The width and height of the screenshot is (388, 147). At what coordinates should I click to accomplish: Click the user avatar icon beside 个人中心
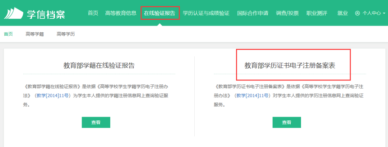[x=357, y=13]
